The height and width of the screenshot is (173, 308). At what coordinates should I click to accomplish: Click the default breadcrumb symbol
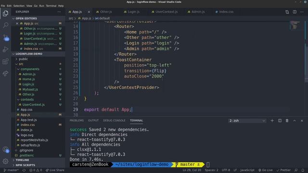104,18
